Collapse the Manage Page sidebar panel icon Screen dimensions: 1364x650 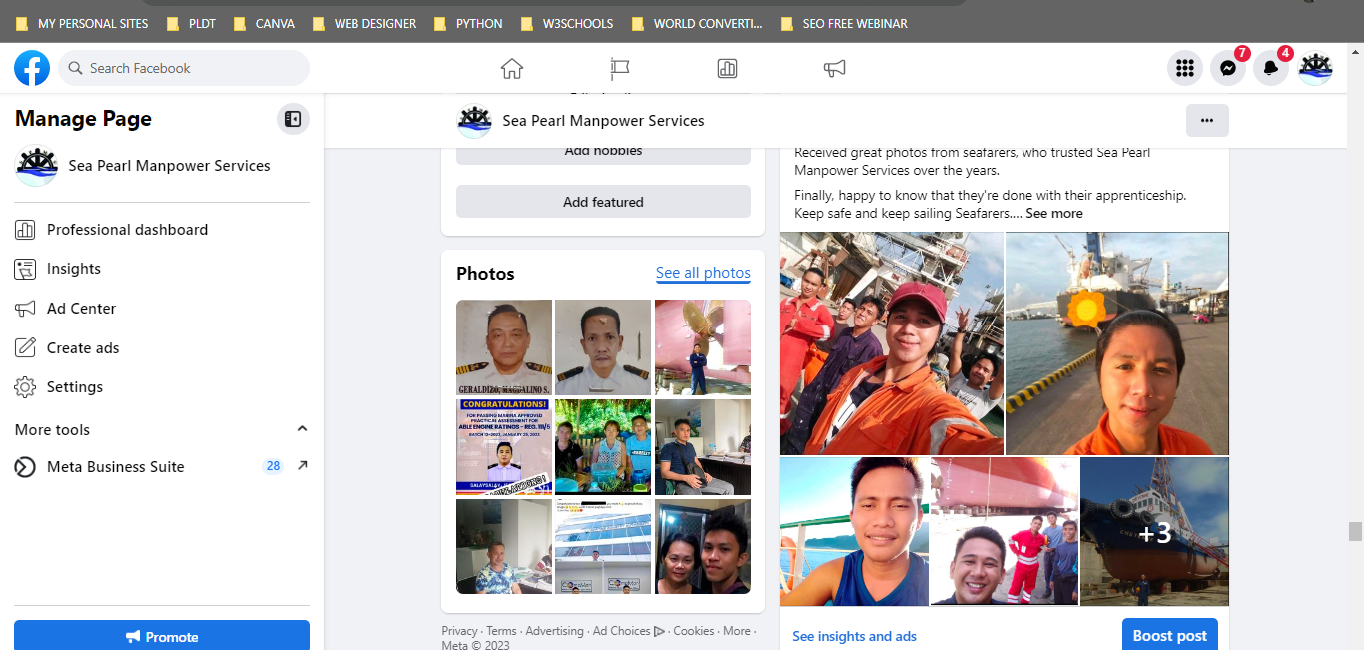click(x=293, y=119)
